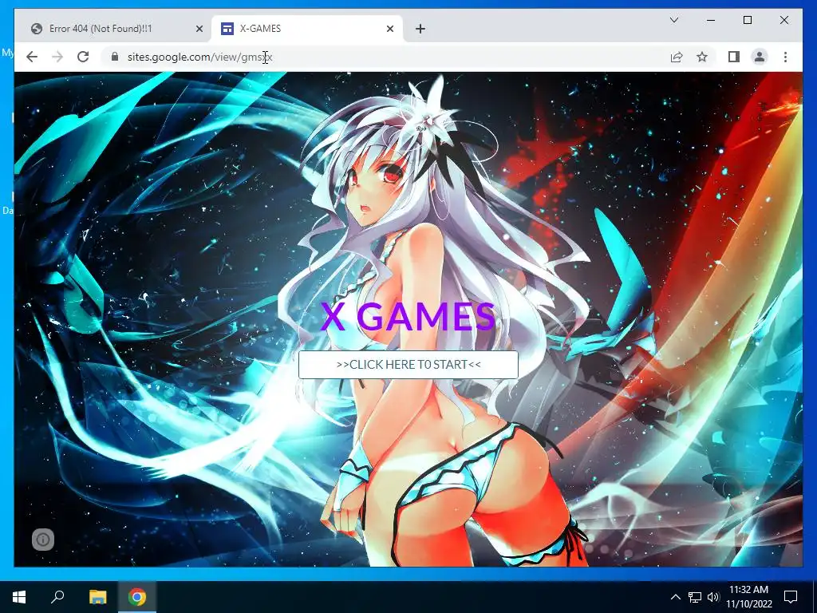The height and width of the screenshot is (613, 817).
Task: Open the Chrome profile avatar menu
Action: (760, 57)
